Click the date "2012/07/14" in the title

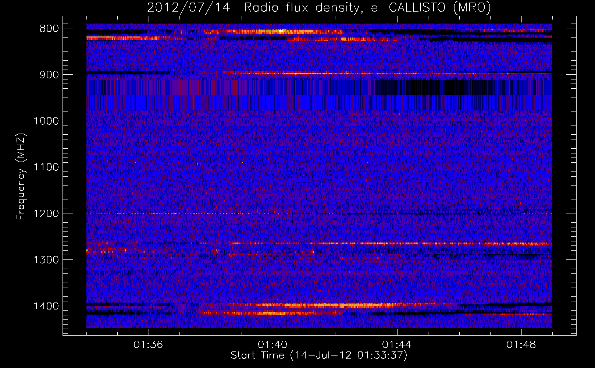pos(189,7)
